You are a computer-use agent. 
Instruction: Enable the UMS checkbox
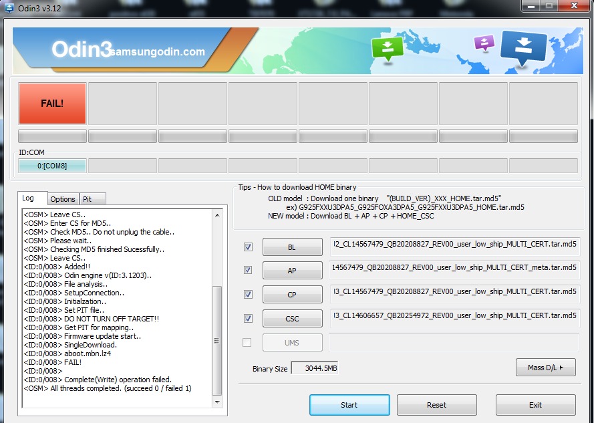(247, 343)
